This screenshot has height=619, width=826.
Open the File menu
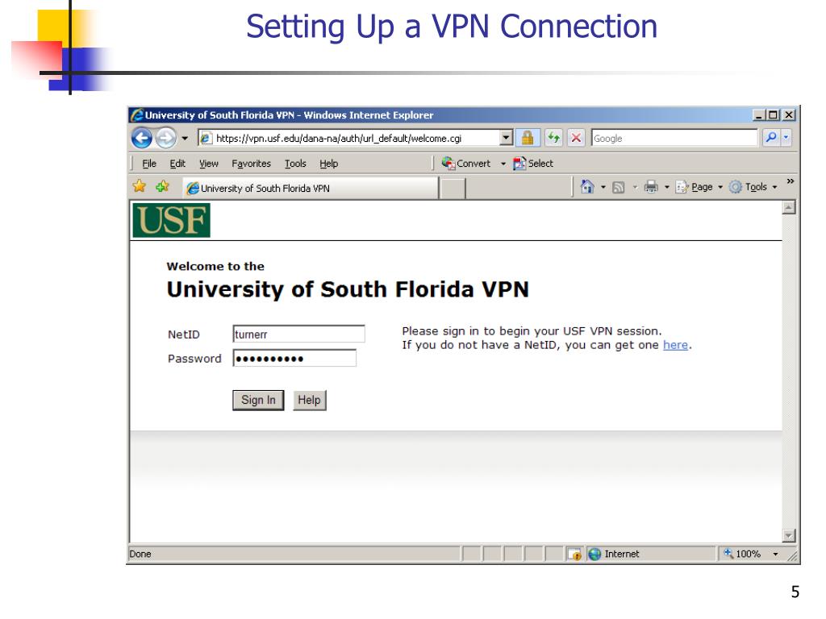click(x=149, y=164)
